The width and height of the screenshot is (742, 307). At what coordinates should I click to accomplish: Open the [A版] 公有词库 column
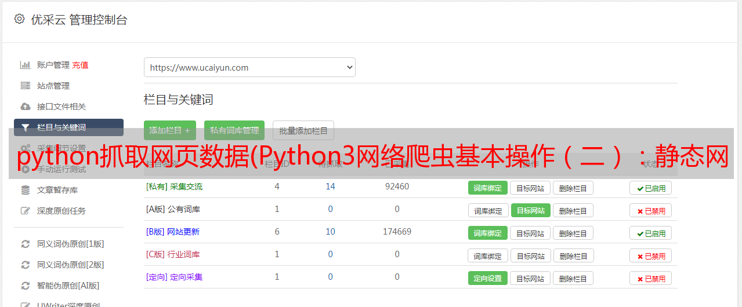click(173, 209)
